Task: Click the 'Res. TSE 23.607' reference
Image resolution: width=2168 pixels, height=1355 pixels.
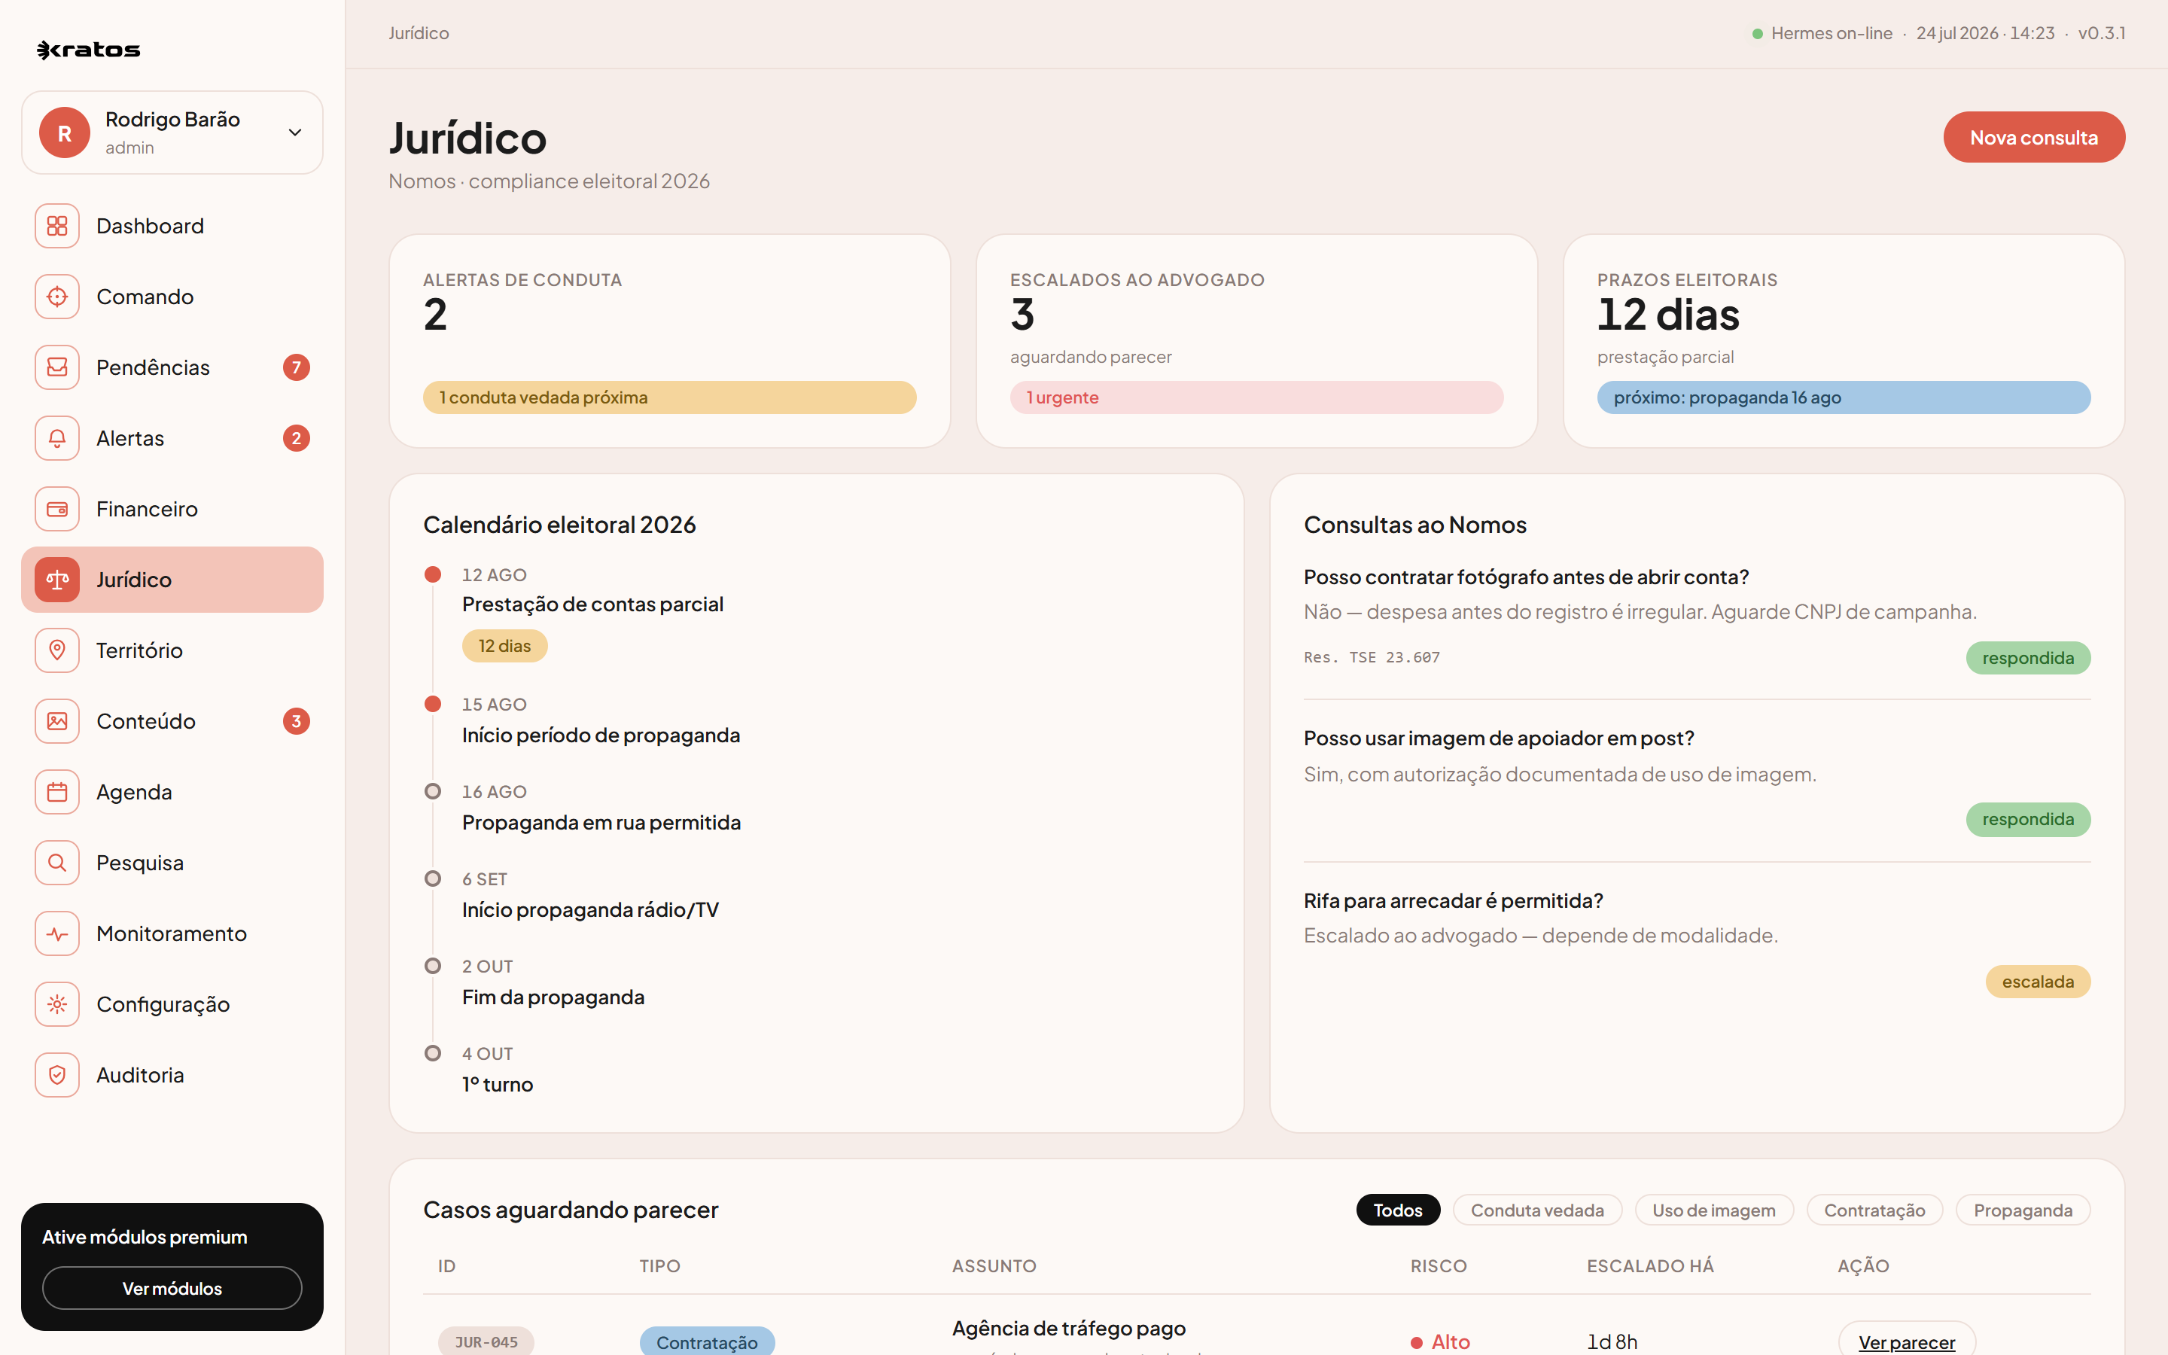Action: click(x=1372, y=658)
